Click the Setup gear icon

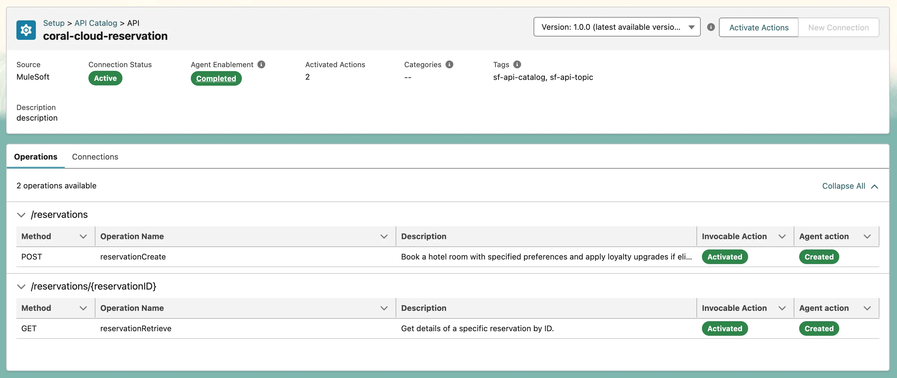pos(26,30)
